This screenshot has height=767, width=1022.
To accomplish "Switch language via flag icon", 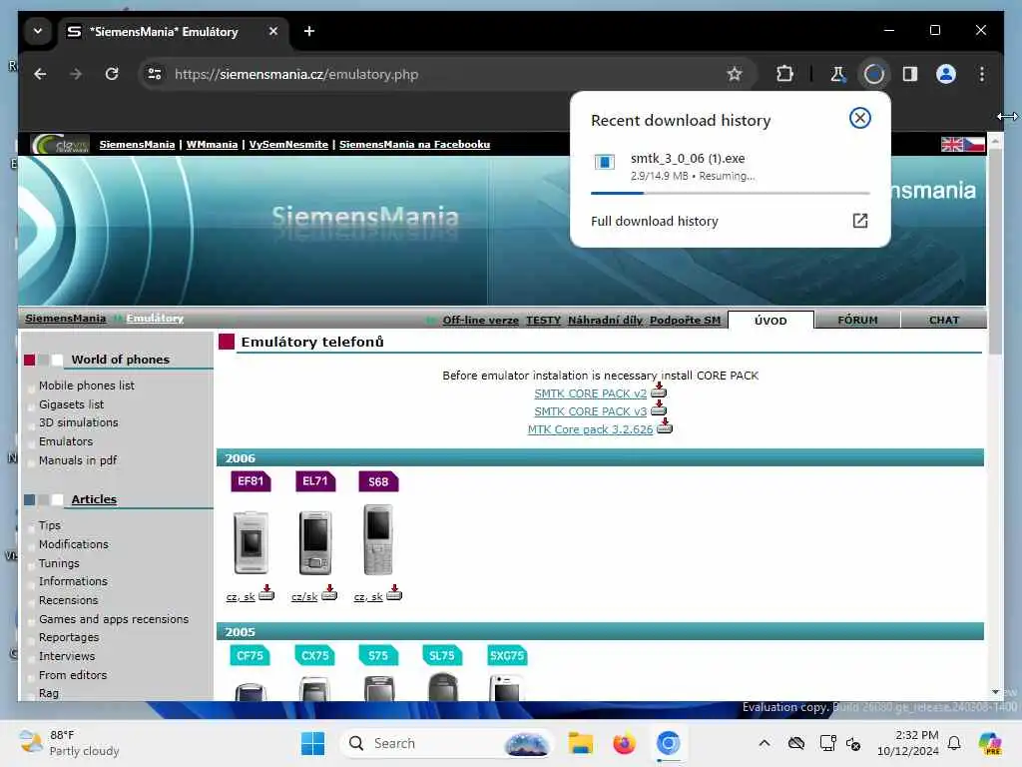I will coord(963,144).
